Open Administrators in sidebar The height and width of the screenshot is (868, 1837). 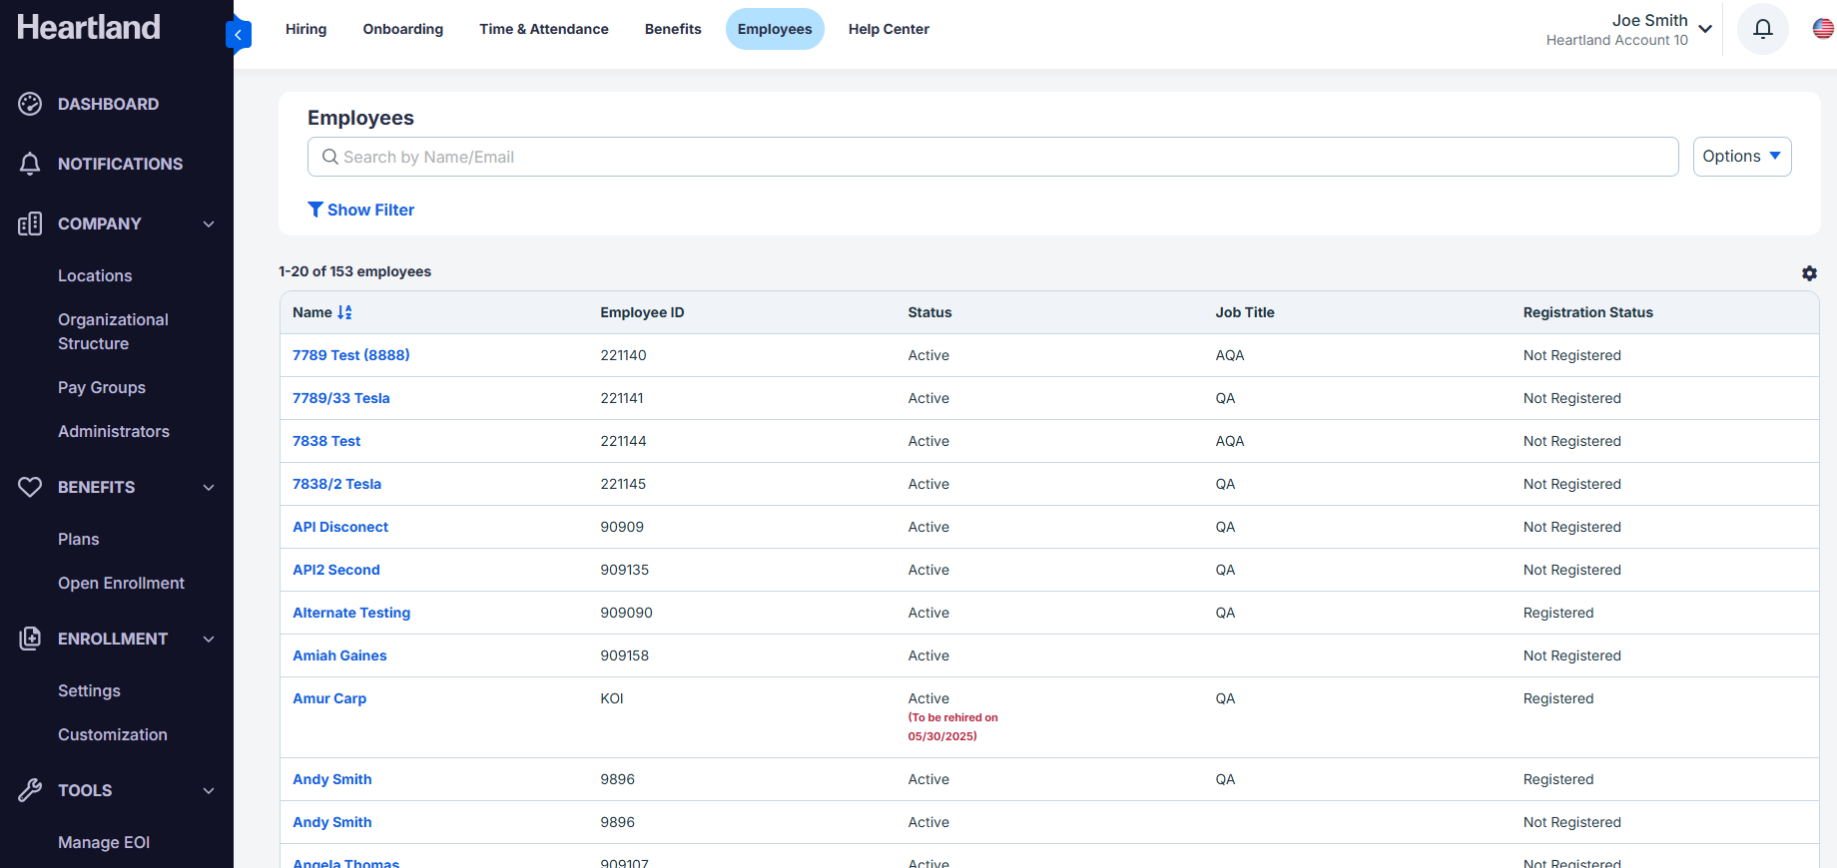(x=114, y=431)
